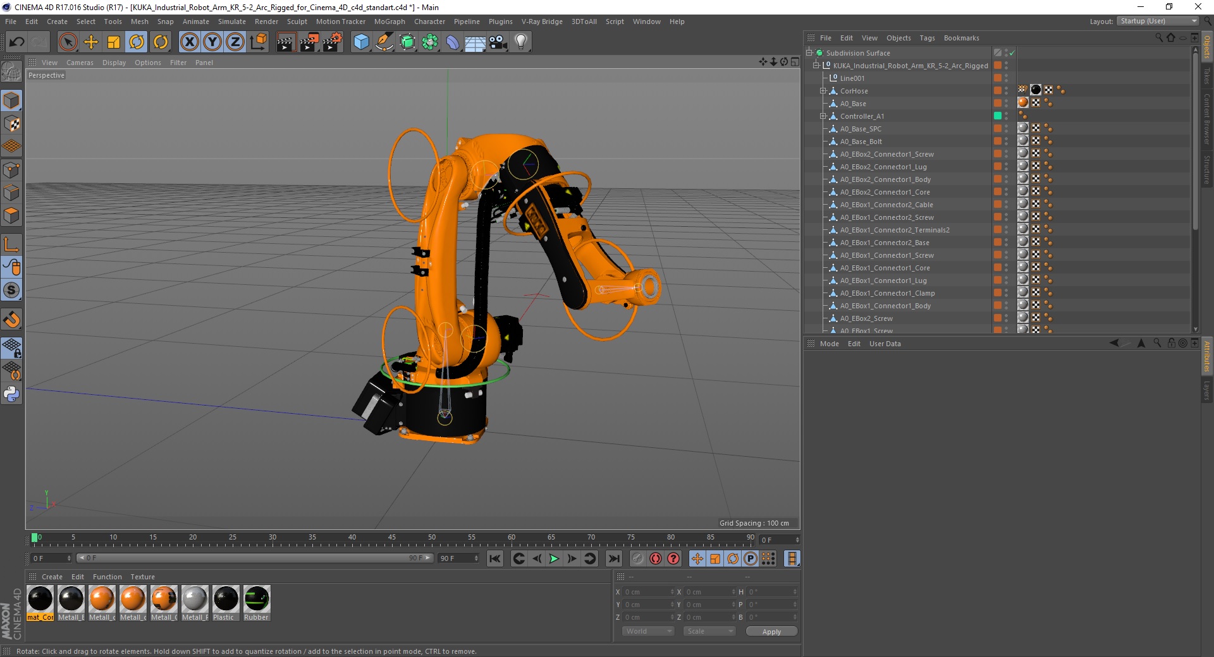The width and height of the screenshot is (1214, 657).
Task: Open material manager Texture menu
Action: 142,577
